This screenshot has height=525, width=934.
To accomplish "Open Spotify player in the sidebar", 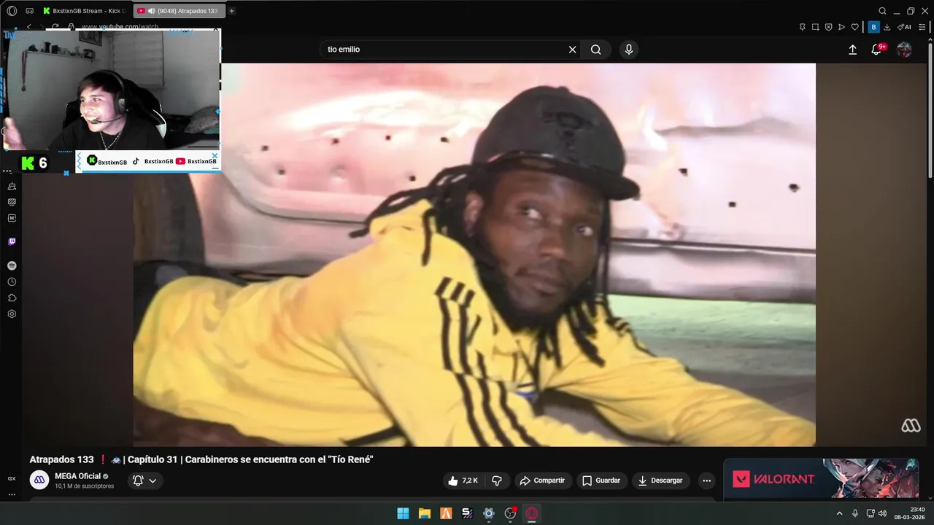I will point(12,265).
